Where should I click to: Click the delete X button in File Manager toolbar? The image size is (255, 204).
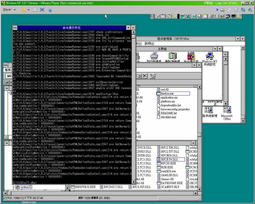pos(145,76)
